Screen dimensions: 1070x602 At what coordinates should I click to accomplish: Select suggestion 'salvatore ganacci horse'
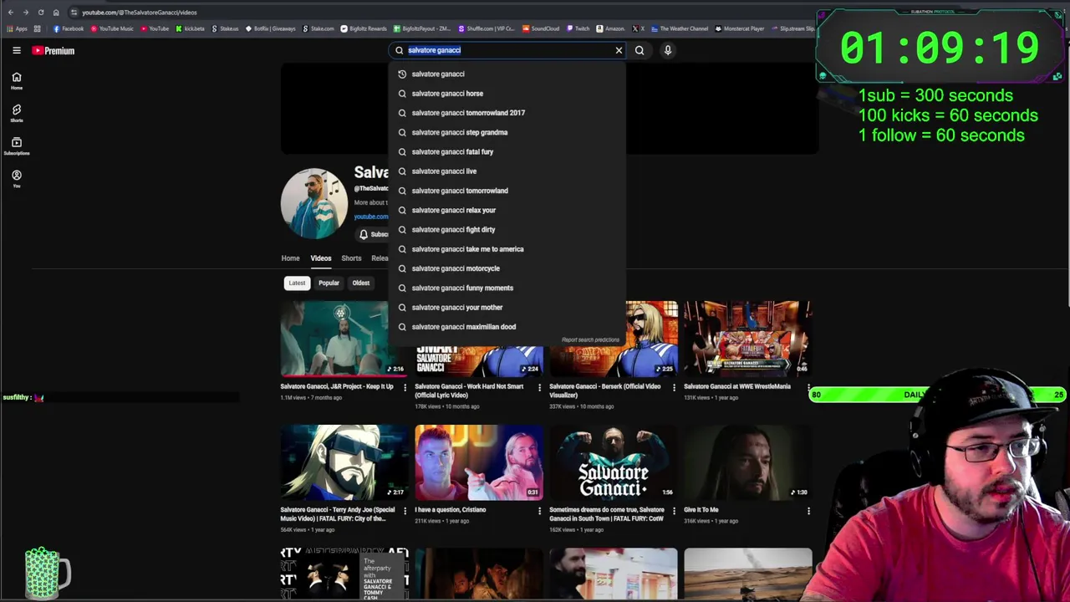click(x=507, y=93)
